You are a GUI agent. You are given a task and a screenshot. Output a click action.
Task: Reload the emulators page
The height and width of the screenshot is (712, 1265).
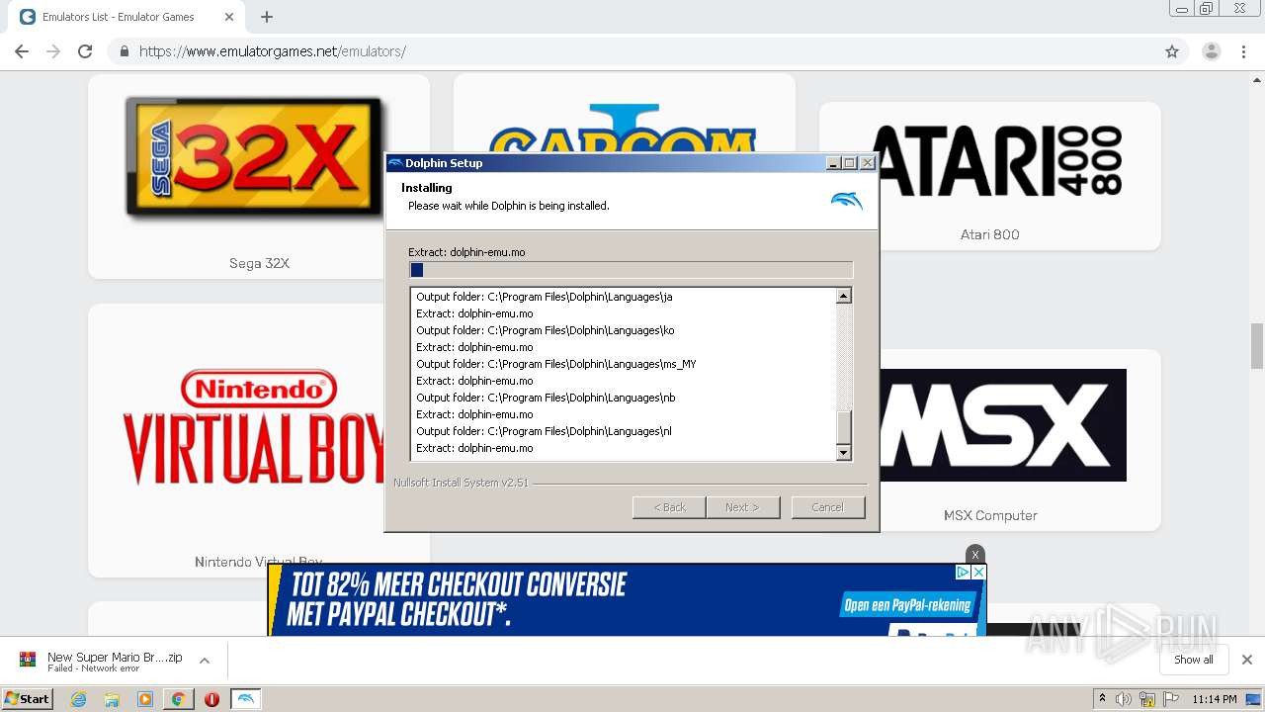[x=85, y=51]
